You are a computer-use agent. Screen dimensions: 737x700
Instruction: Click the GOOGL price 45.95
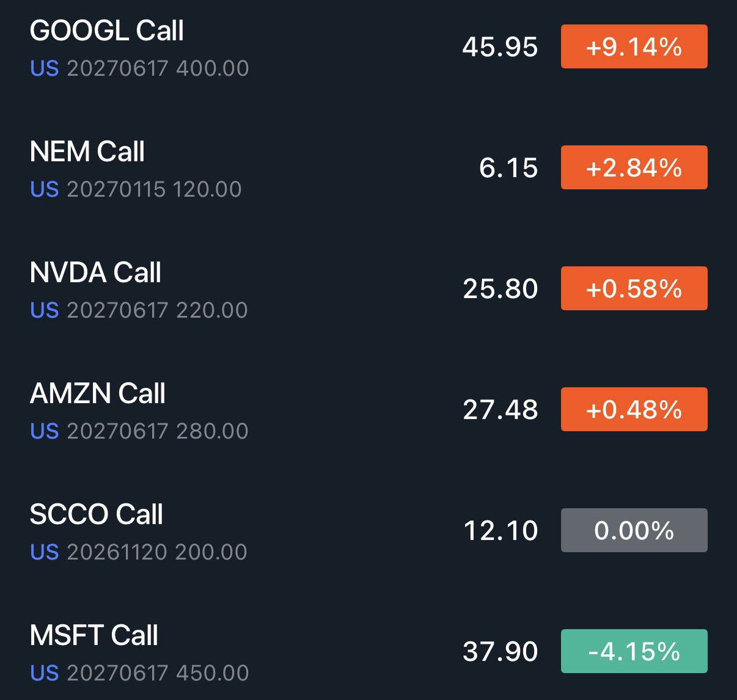tap(500, 47)
